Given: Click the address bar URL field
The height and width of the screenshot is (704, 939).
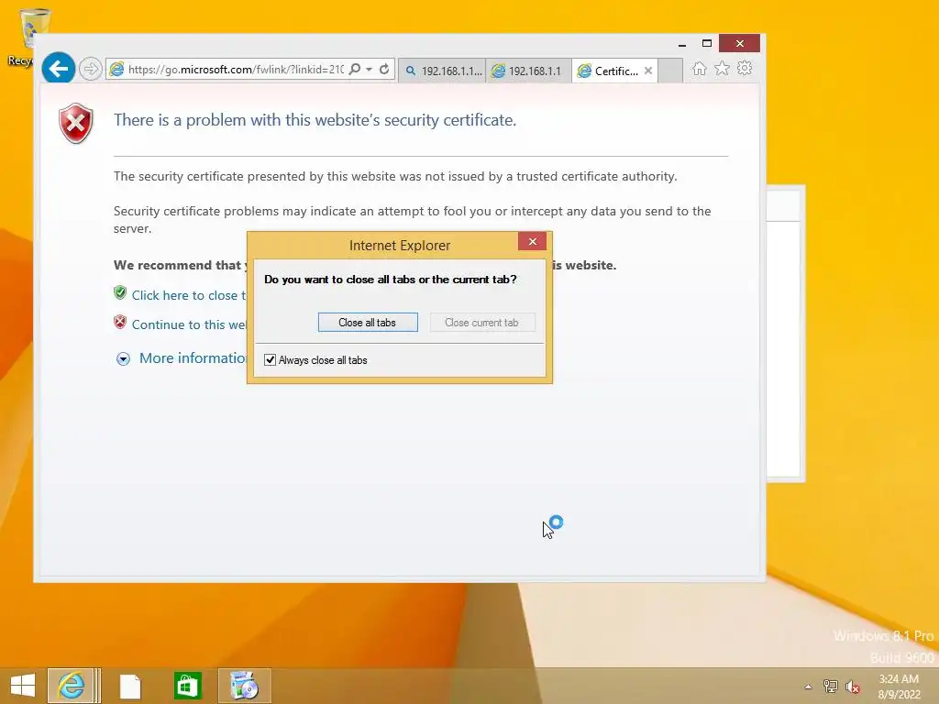Looking at the screenshot, I should [236, 70].
